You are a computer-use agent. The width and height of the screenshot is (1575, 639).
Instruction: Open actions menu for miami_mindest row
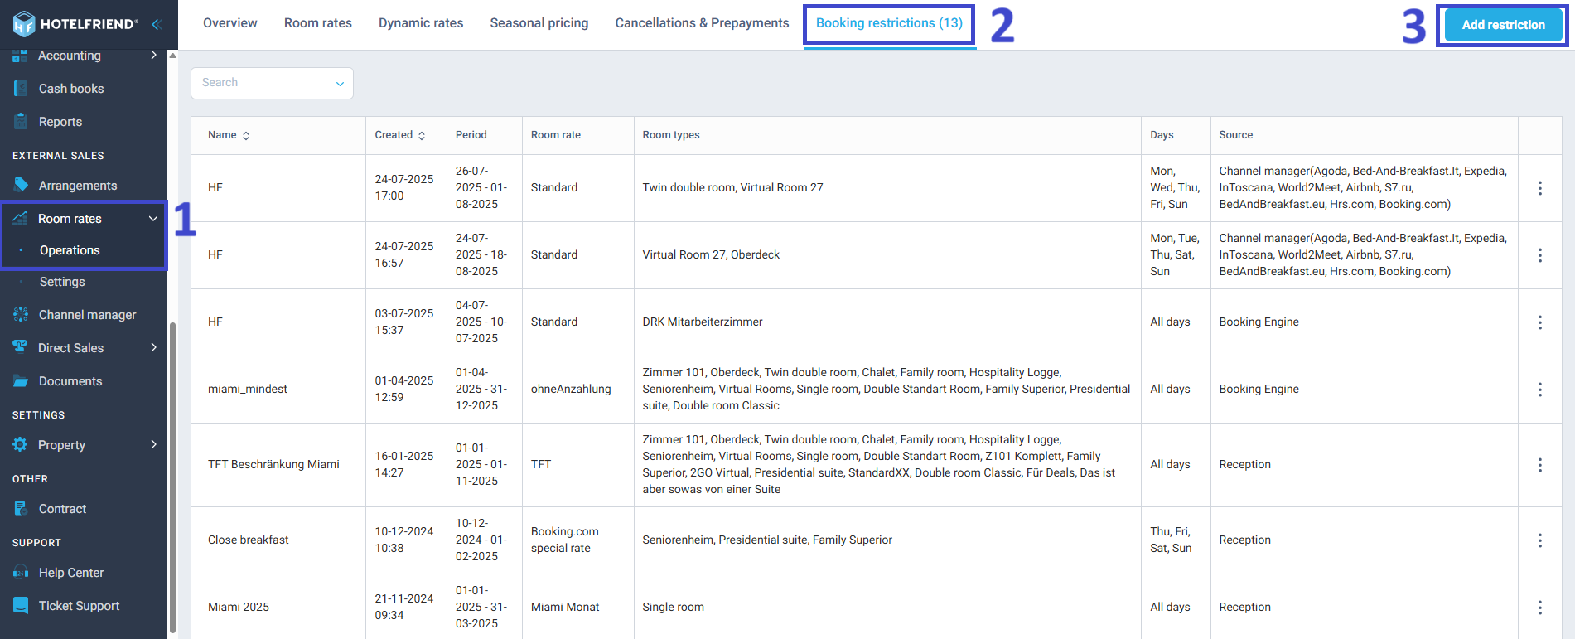tap(1540, 390)
